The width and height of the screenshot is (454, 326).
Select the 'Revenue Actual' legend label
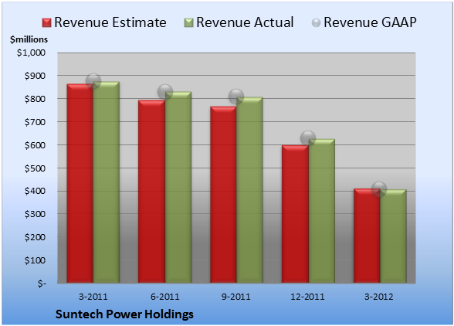(x=245, y=22)
